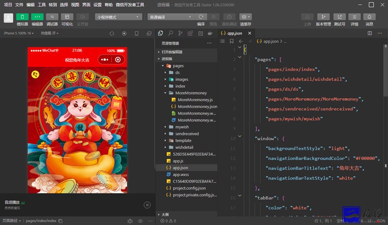Screen dimensions: 388x225
Task: Click the simulator record icon
Action: (x=124, y=33)
